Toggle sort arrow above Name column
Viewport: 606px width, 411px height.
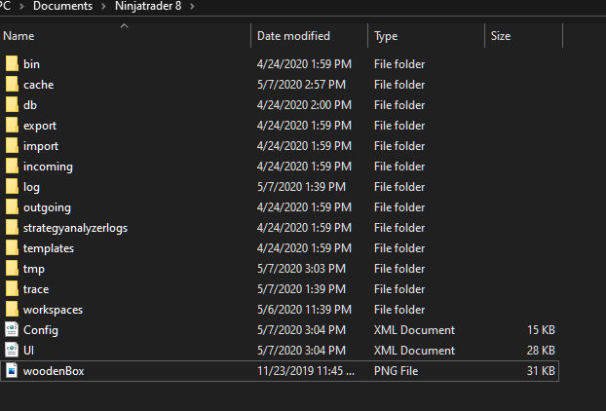point(124,25)
